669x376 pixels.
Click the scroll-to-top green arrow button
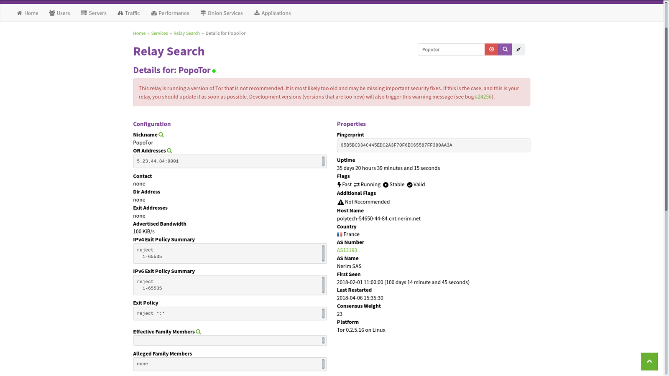(649, 361)
